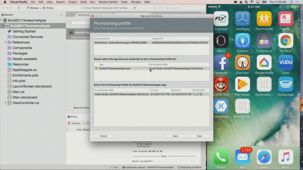The image size is (303, 170).
Task: Switch to the AppDelegate tab
Action: click(84, 15)
